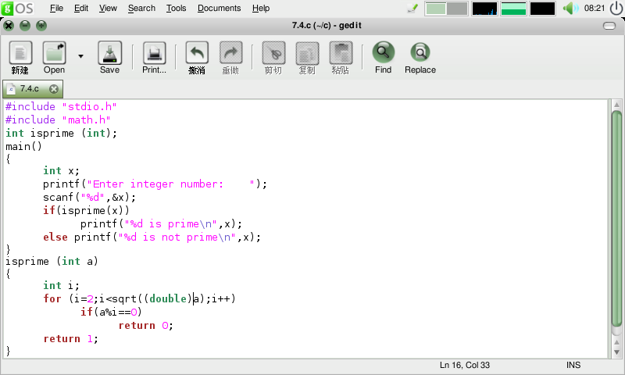Open the Help menu

pos(261,8)
